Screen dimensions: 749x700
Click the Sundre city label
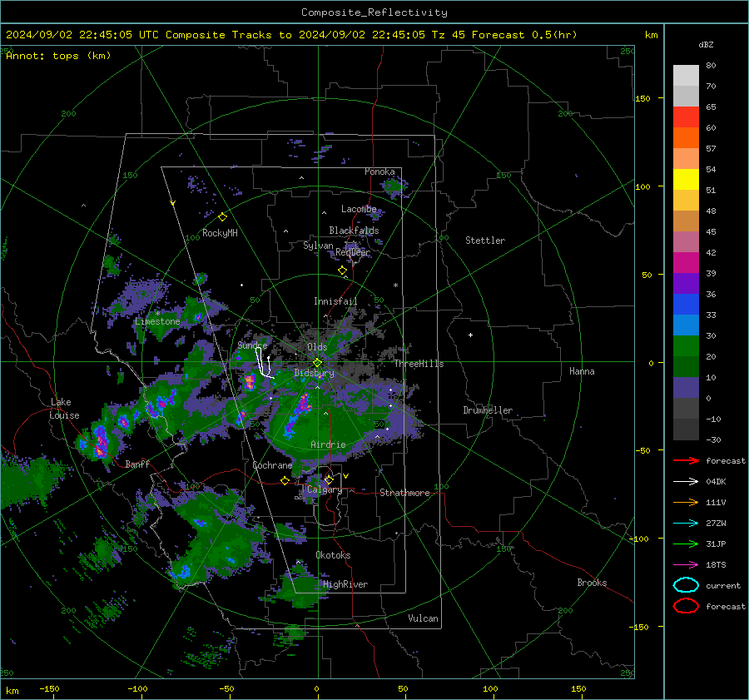(x=252, y=345)
